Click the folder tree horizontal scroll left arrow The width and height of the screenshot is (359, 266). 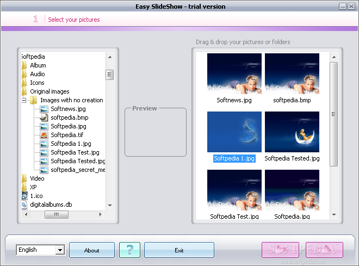26,214
